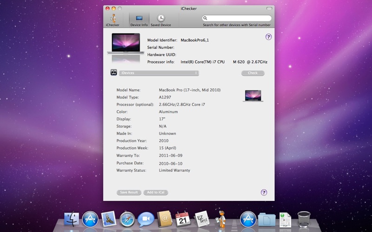Click the 2.66GHz/2.8GHz Core i7 value

pyautogui.click(x=182, y=104)
